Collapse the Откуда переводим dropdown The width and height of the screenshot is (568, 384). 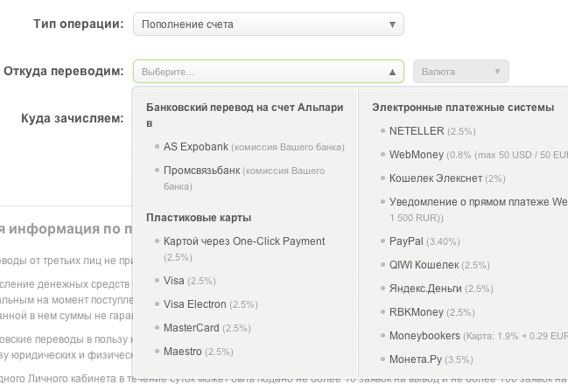click(269, 72)
